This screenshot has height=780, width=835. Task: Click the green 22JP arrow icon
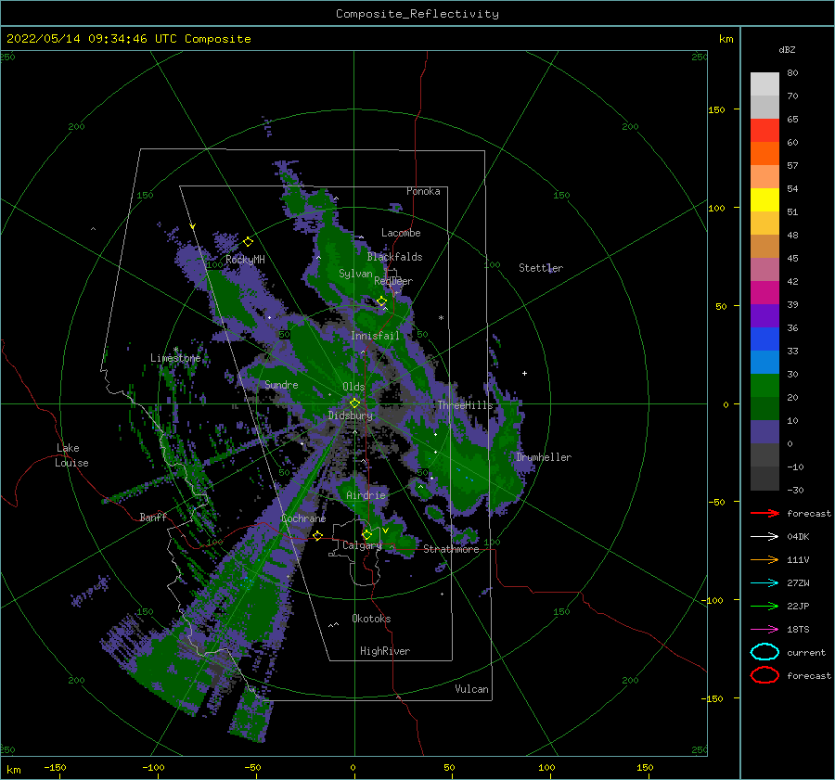[764, 606]
